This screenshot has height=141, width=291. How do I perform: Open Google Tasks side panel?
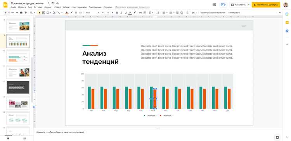(287, 31)
